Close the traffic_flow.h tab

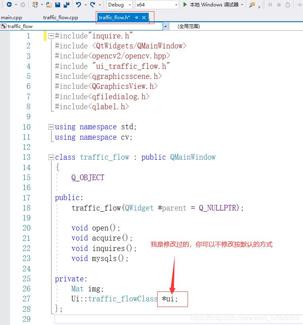(x=144, y=18)
